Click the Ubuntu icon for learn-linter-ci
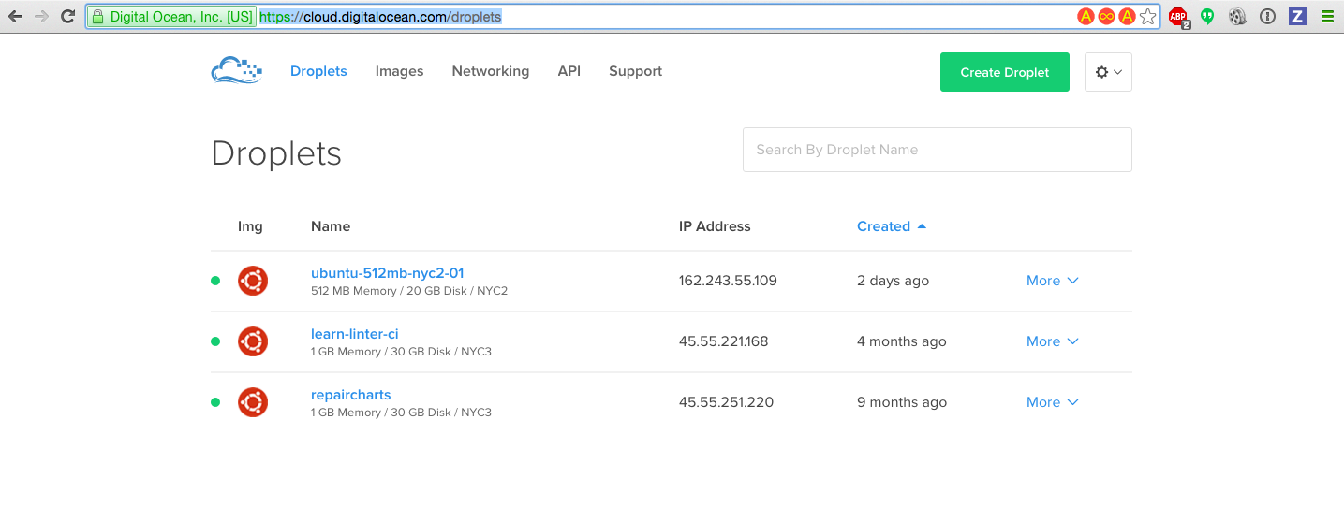Viewport: 1344px width, 522px height. 253,341
